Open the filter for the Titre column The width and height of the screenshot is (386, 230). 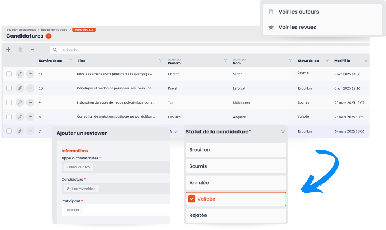[160, 61]
